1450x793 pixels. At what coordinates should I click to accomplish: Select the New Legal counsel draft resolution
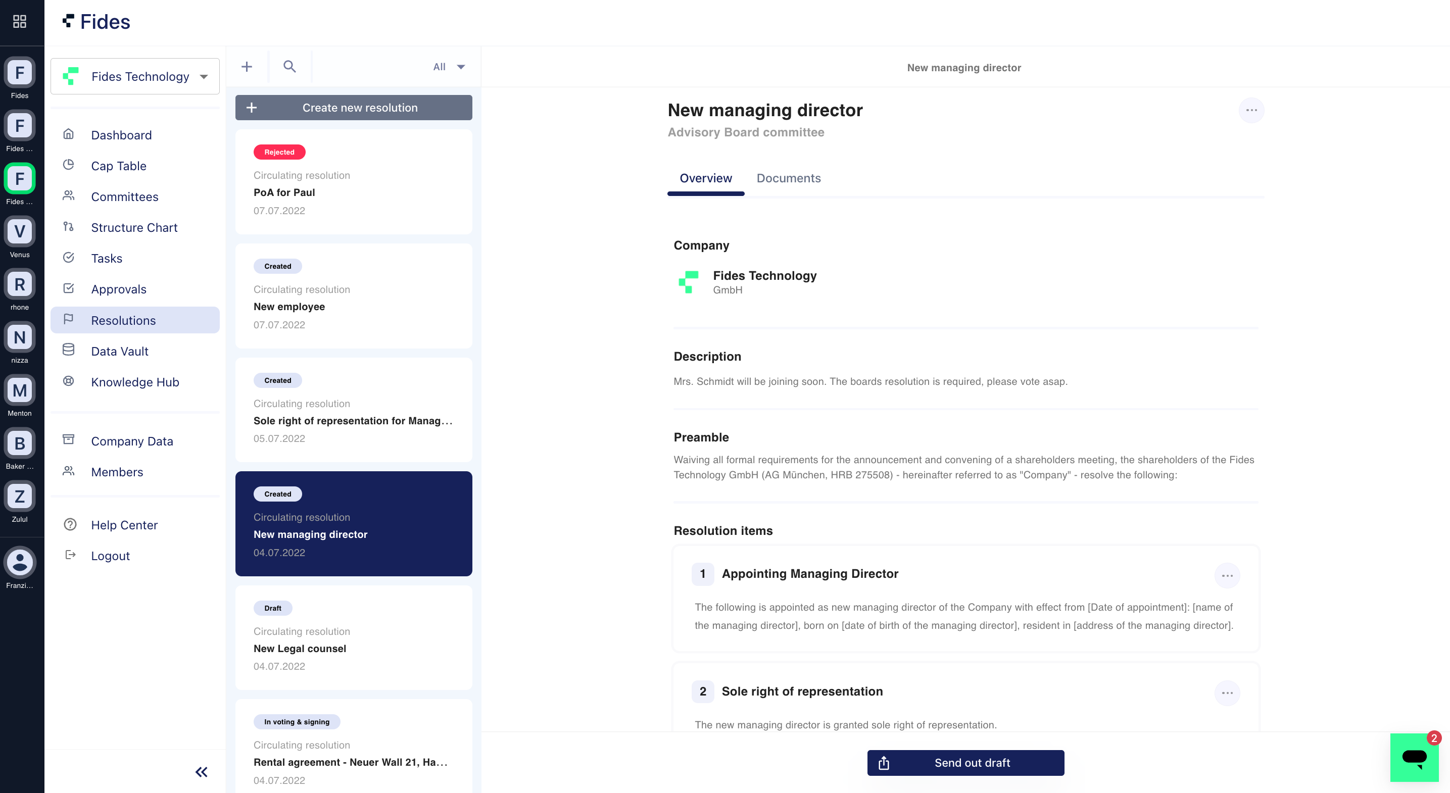354,637
